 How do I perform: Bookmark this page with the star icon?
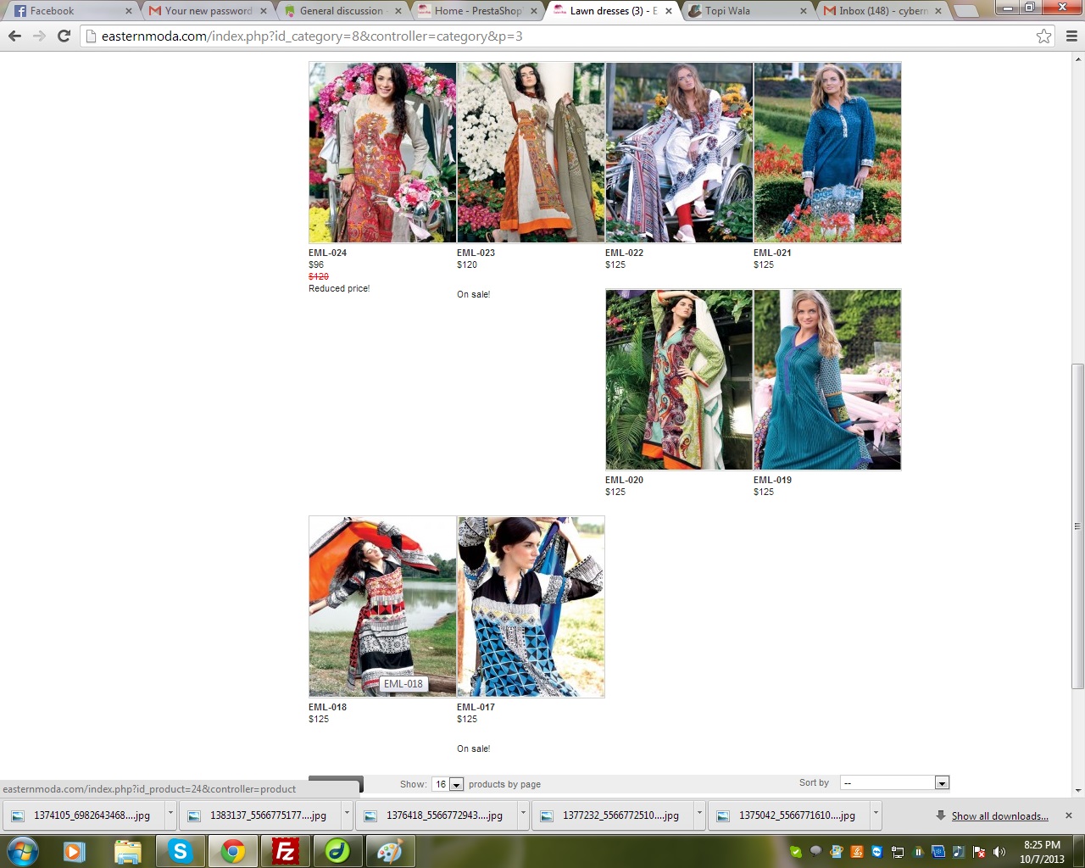[1044, 36]
